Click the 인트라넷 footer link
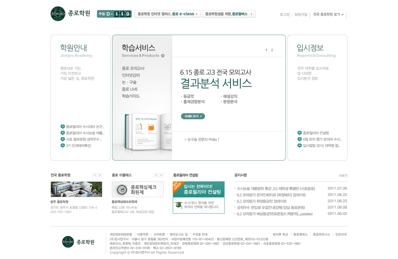 click(341, 234)
